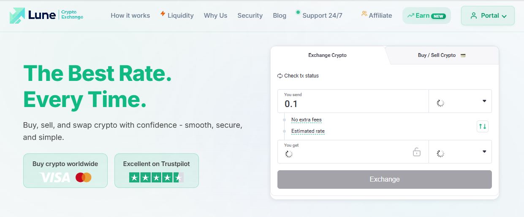The height and width of the screenshot is (217, 524).
Task: Click the Estimated rate link
Action: (308, 131)
